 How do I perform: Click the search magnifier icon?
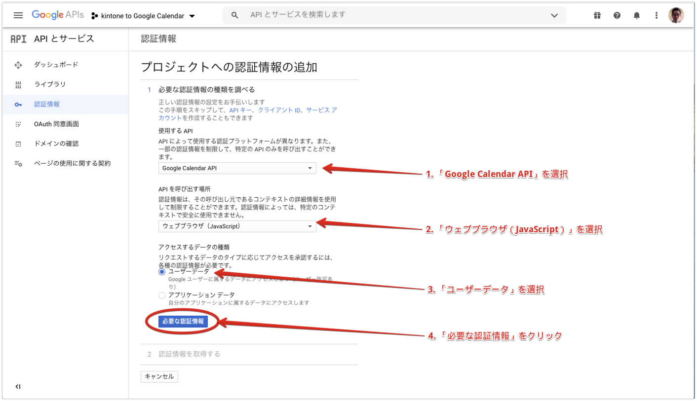235,15
